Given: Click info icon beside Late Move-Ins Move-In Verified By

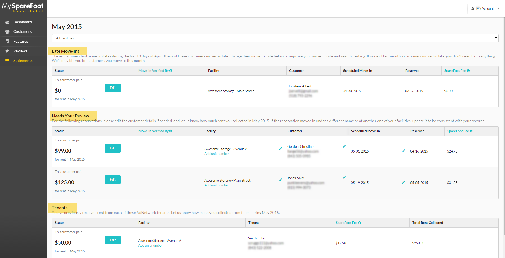Looking at the screenshot, I should 171,71.
